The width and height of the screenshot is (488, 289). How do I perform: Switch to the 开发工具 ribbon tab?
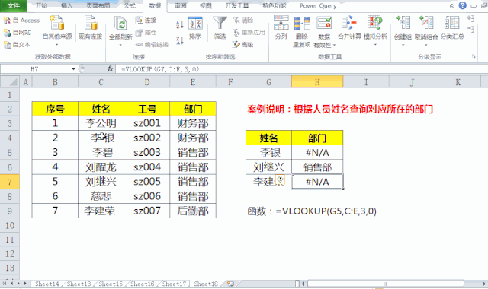click(x=237, y=5)
